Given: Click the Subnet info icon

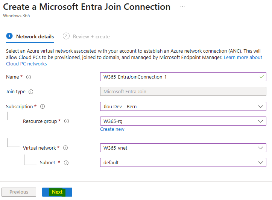Looking at the screenshot, I should click(66, 163).
